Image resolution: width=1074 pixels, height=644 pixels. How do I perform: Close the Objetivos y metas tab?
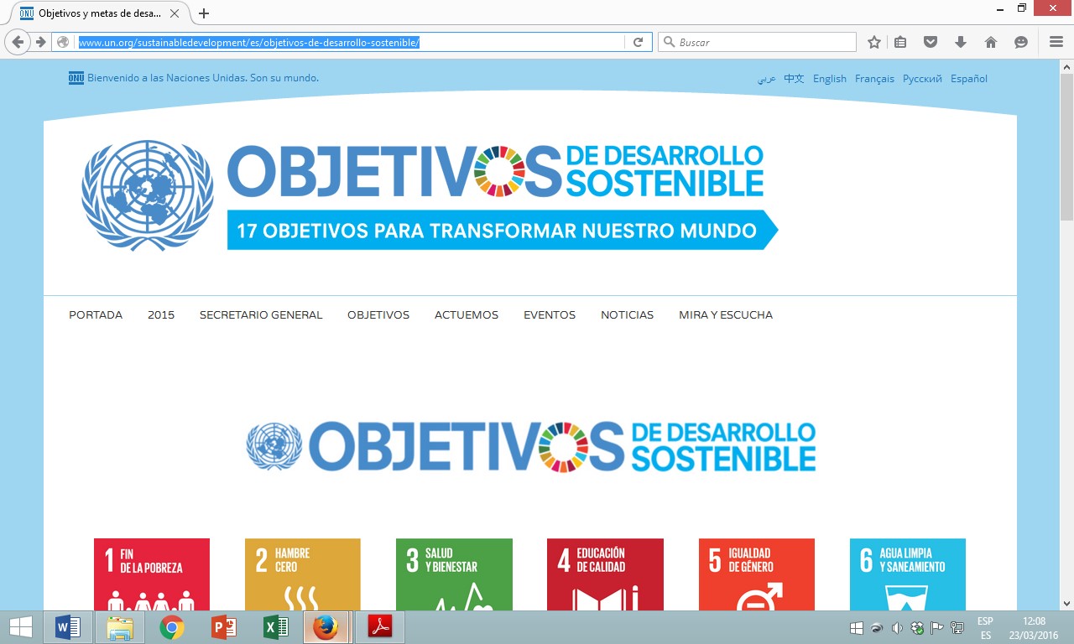click(175, 13)
